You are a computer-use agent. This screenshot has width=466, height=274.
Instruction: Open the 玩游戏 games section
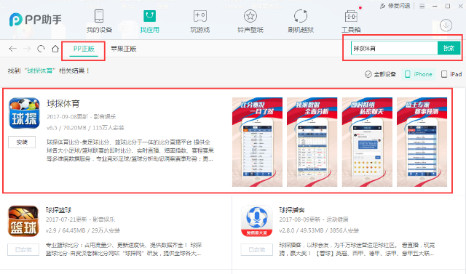pos(200,21)
